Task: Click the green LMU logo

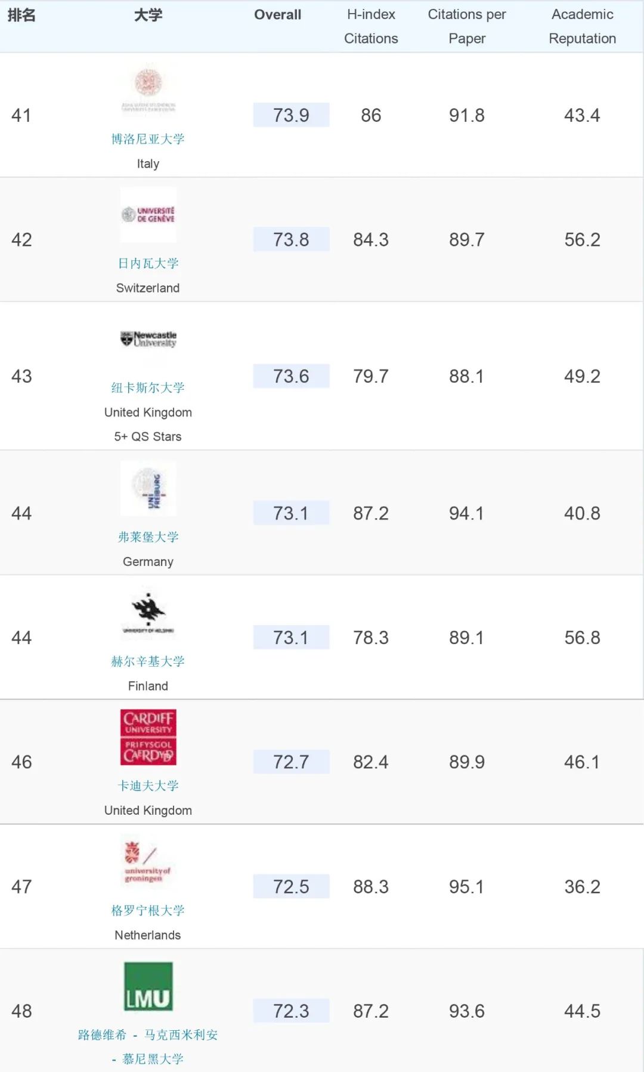Action: [148, 986]
